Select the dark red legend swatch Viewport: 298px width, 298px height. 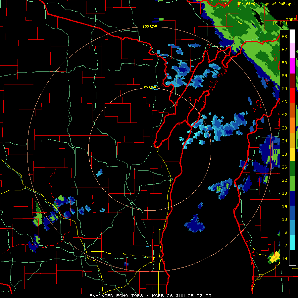coord(292,81)
